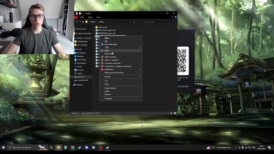
Task: Close the Steam sign-in window behind Explorer
Action: coord(192,32)
